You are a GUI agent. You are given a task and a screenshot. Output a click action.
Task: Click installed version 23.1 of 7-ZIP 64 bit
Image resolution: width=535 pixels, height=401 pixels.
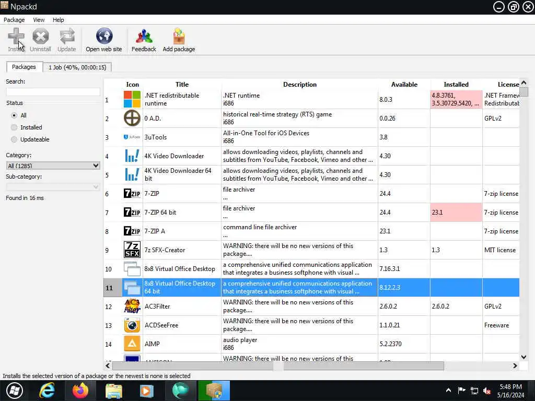tap(456, 212)
